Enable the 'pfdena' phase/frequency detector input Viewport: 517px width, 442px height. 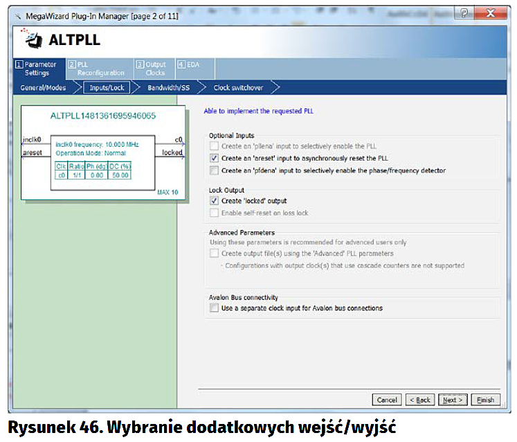click(215, 170)
